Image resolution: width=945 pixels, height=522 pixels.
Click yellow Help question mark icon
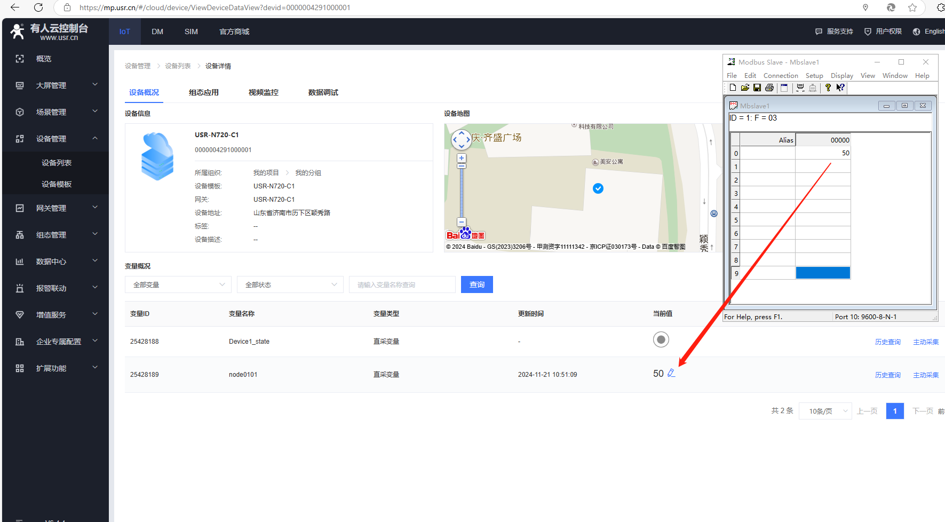tap(828, 88)
